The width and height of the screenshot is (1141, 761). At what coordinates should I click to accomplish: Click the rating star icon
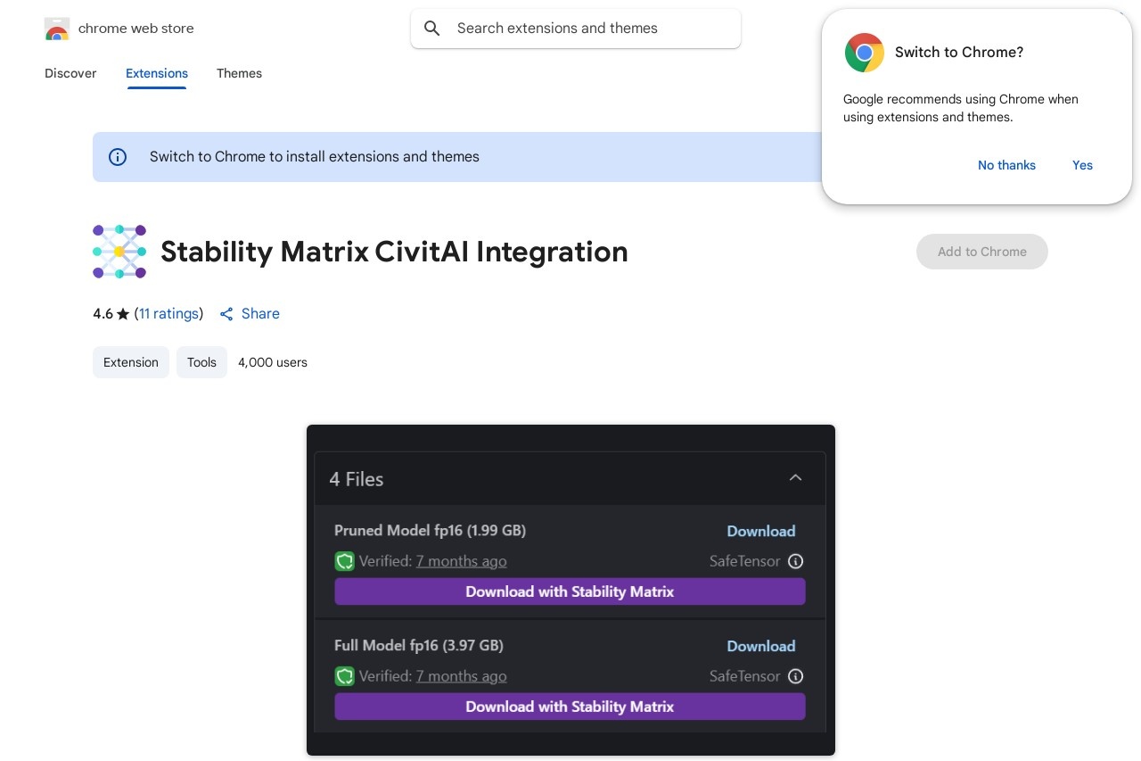click(x=123, y=314)
